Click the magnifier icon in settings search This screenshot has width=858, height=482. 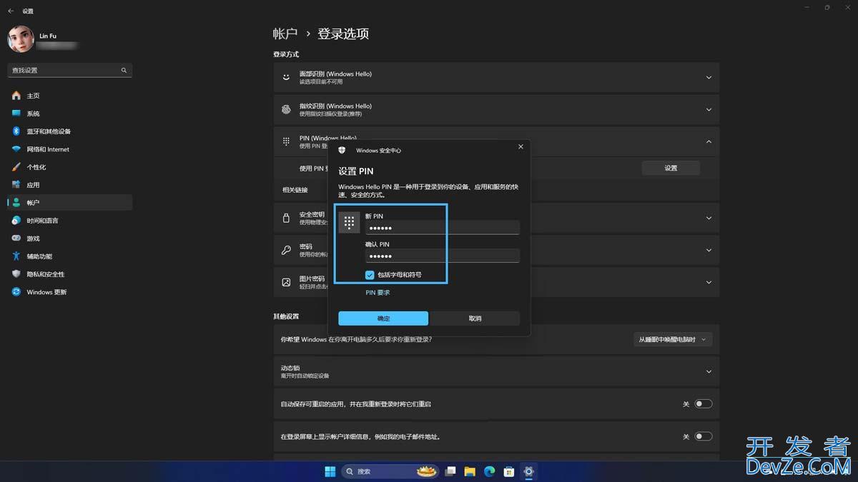[x=124, y=70]
